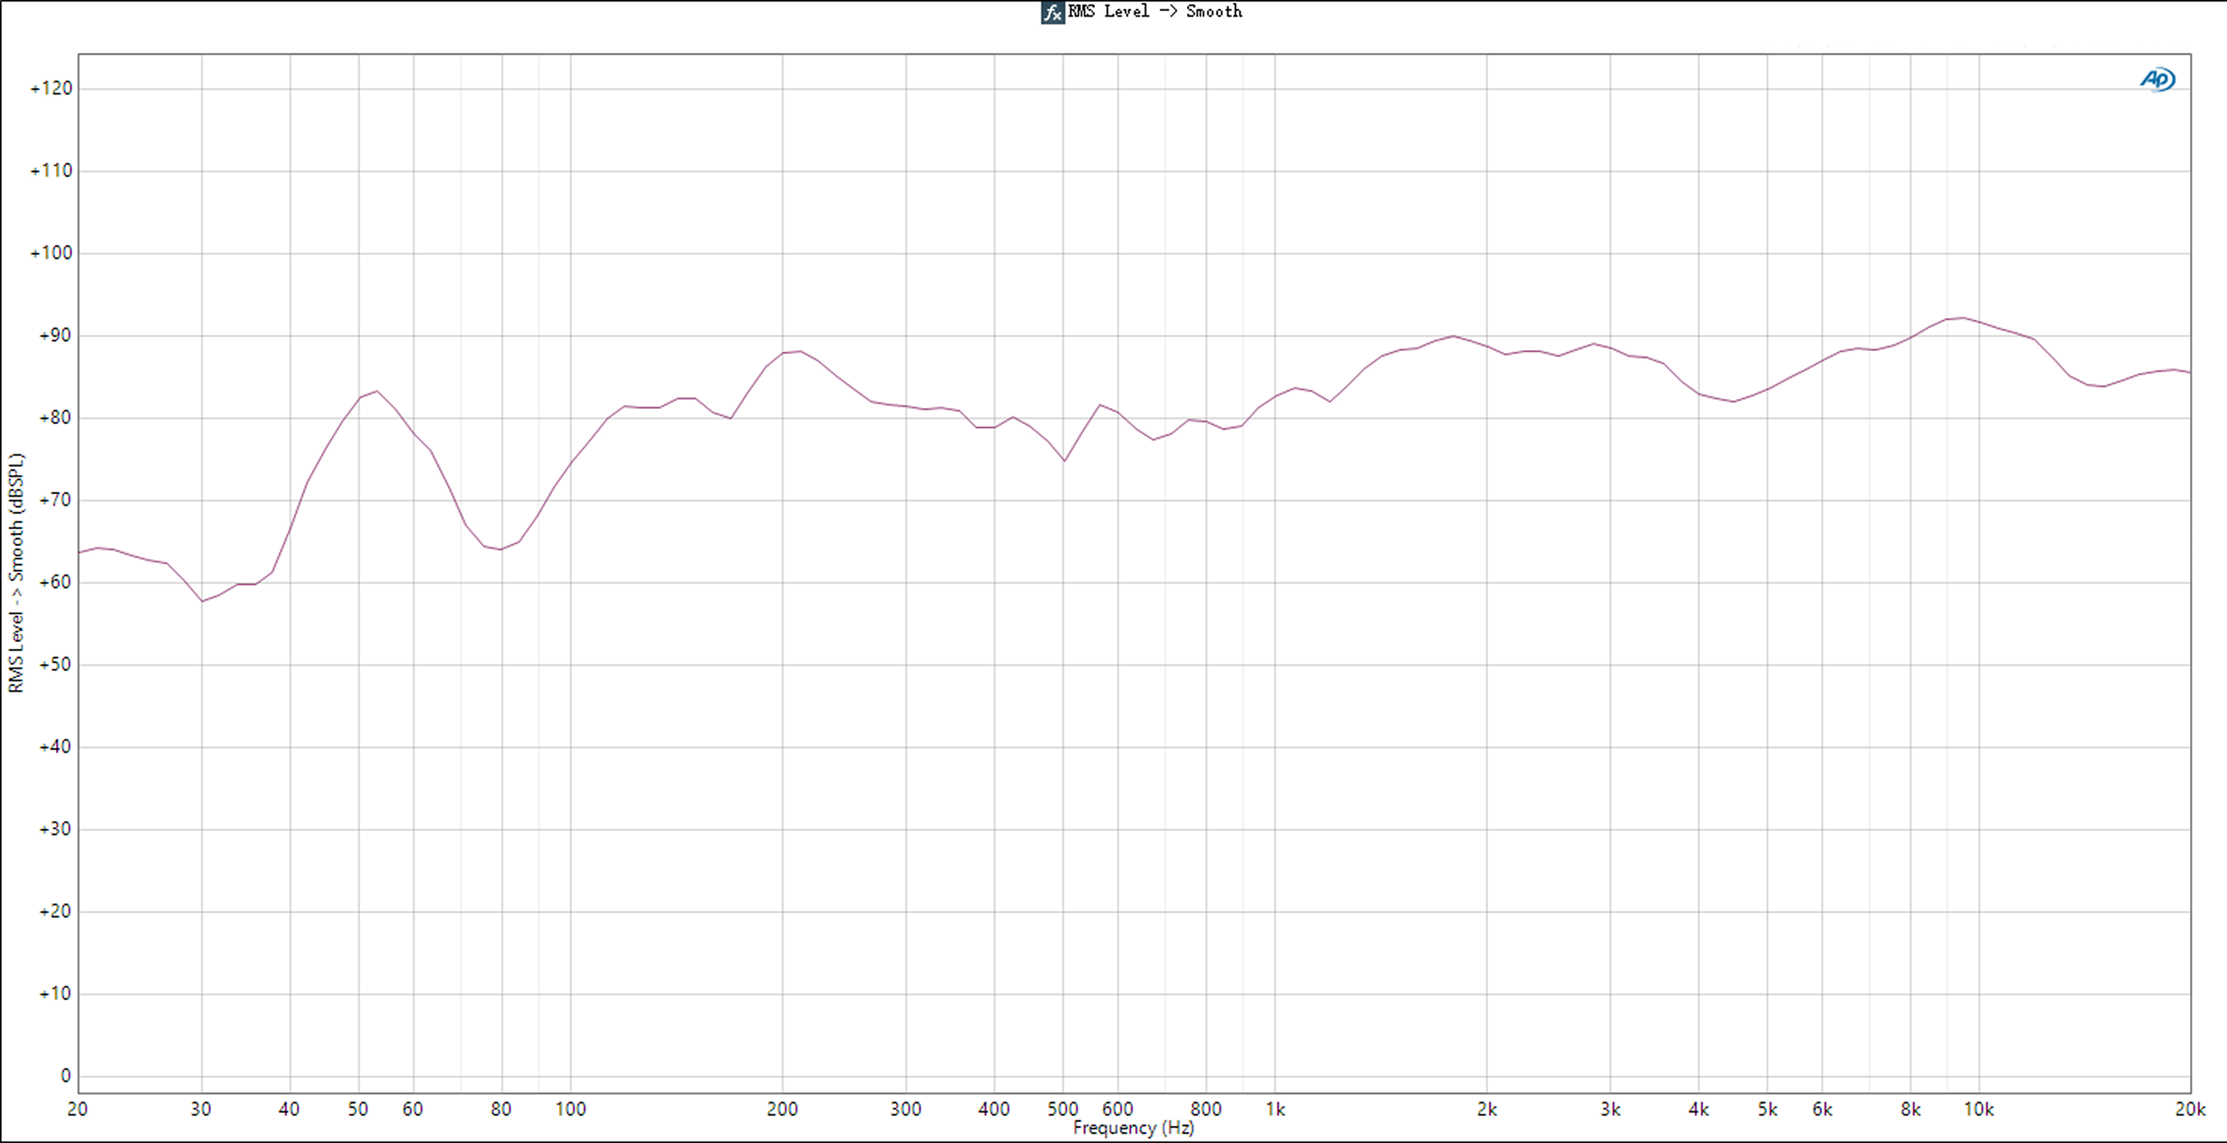Click the fx function icon in the title
The height and width of the screenshot is (1143, 2227).
point(1052,12)
